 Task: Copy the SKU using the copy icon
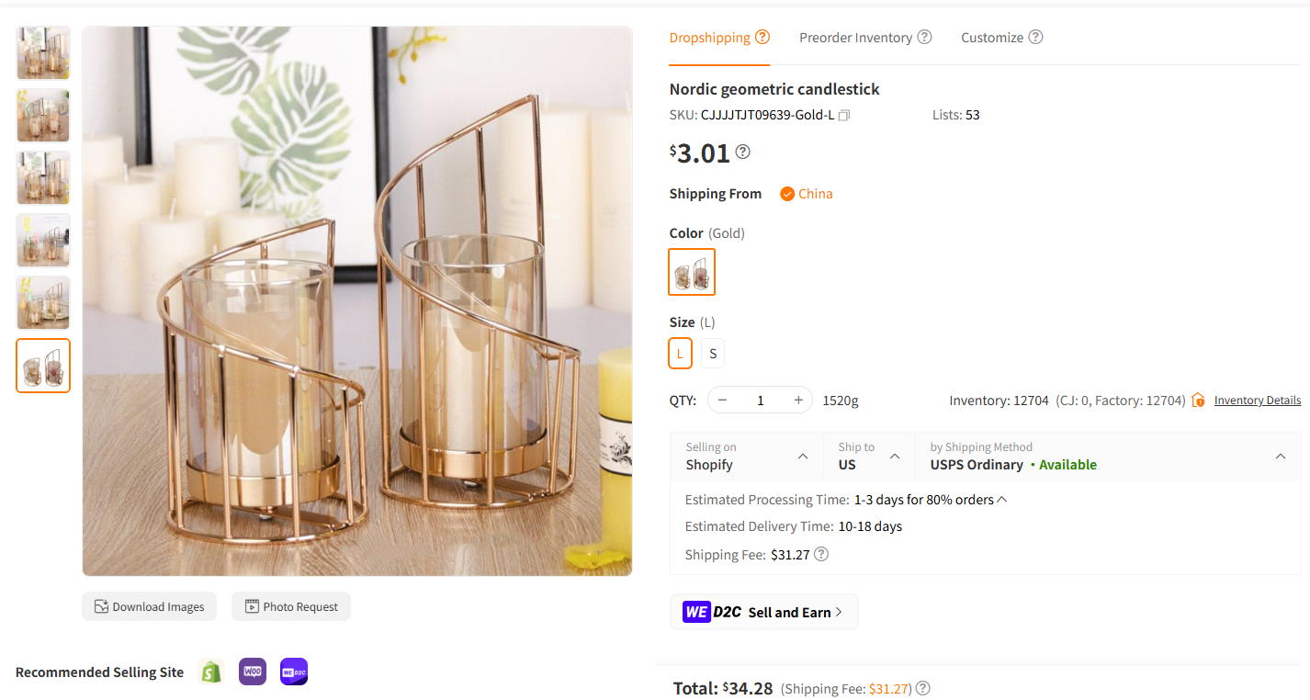click(843, 115)
